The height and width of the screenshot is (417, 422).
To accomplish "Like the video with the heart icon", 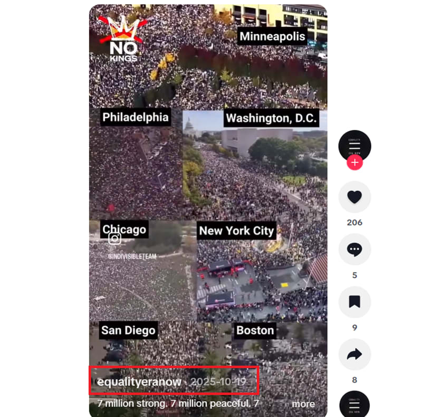I will [x=354, y=197].
